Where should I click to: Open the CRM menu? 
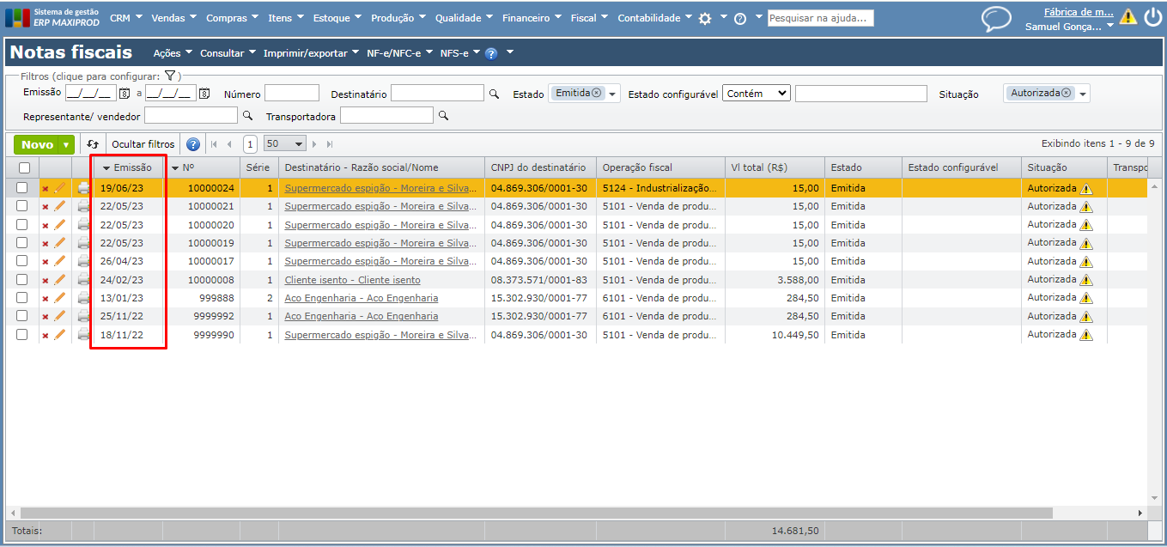point(126,18)
